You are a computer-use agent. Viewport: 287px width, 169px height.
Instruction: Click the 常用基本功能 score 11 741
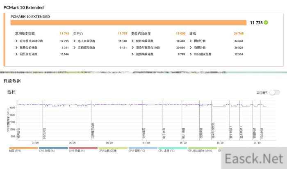64,34
